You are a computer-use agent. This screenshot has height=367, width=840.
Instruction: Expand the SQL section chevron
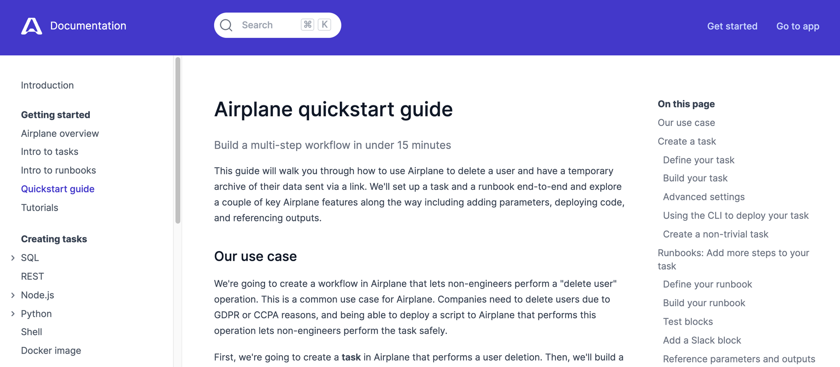pyautogui.click(x=13, y=258)
